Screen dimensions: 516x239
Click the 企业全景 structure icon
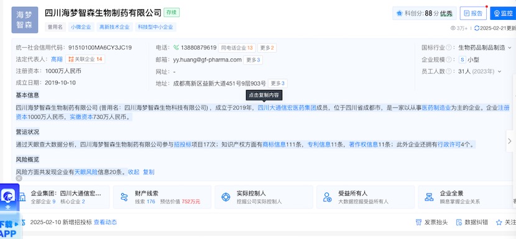tap(429, 197)
